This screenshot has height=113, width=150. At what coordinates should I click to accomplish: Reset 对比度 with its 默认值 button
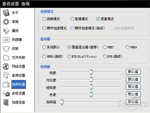pyautogui.click(x=133, y=80)
